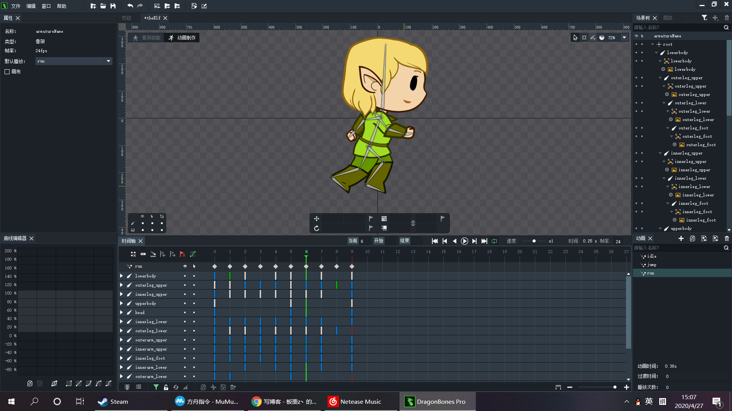Select the idle animation
The height and width of the screenshot is (411, 732).
point(652,256)
